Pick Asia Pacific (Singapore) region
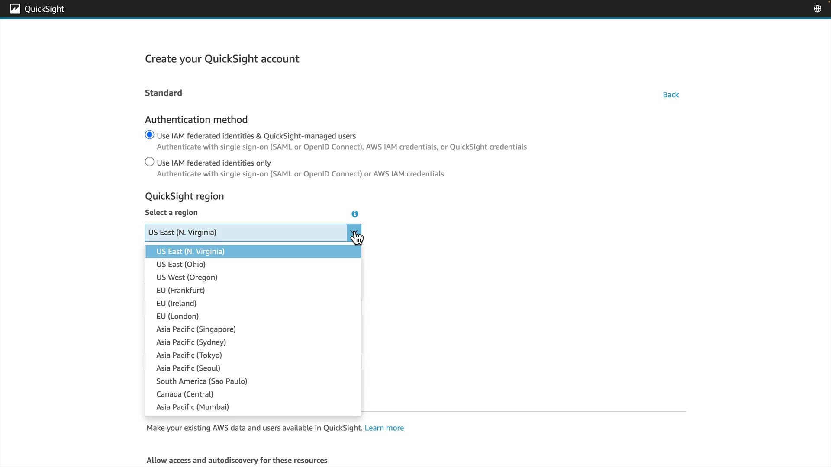Viewport: 831px width, 467px height. 196,329
